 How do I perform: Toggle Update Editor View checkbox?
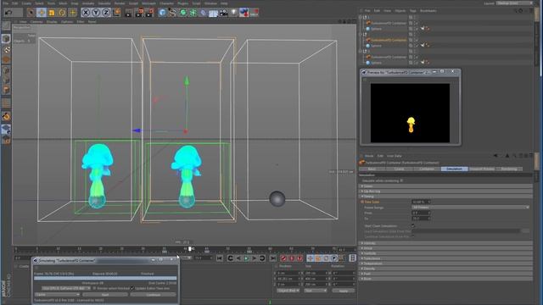coord(132,288)
